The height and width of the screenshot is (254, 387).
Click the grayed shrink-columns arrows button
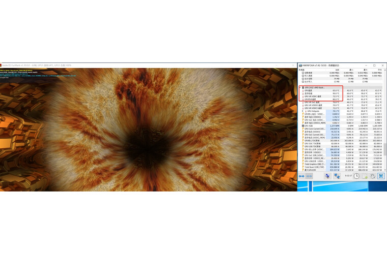click(x=309, y=176)
